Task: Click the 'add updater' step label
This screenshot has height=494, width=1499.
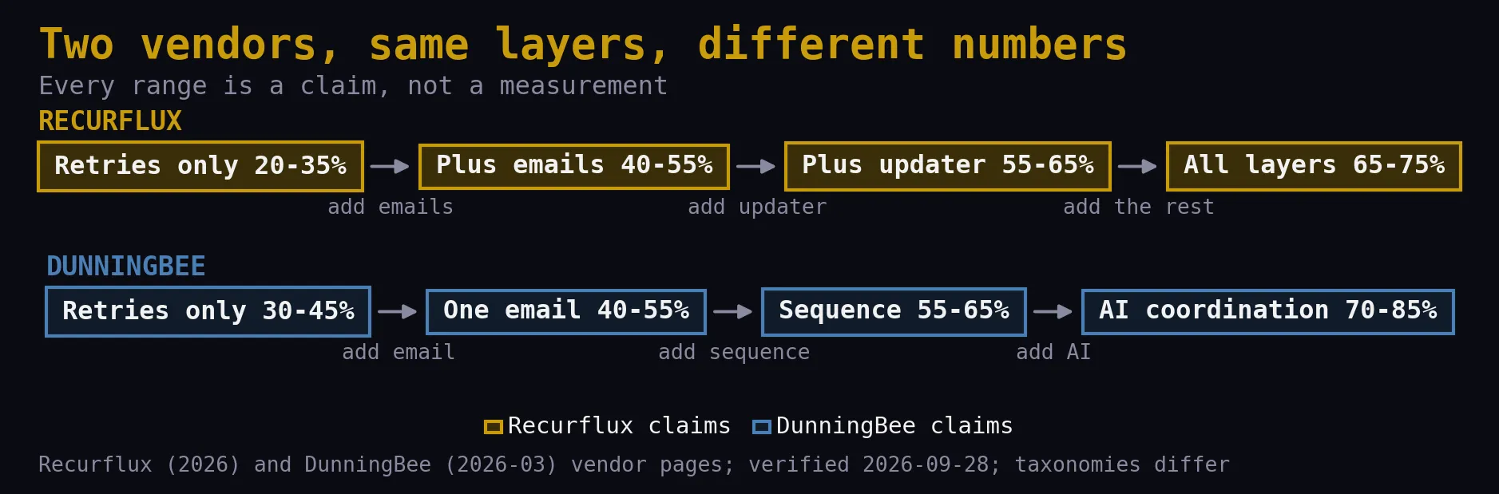Action: (x=757, y=207)
